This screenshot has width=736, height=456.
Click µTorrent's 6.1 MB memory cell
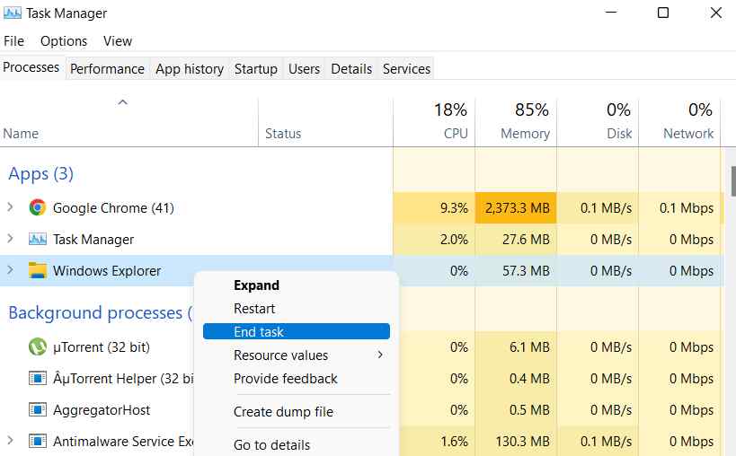coord(516,346)
